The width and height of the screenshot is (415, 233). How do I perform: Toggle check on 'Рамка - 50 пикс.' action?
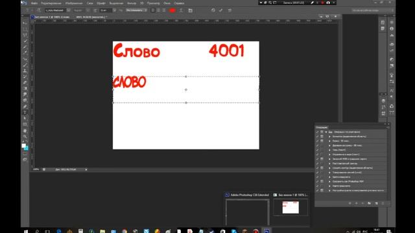coord(317,141)
